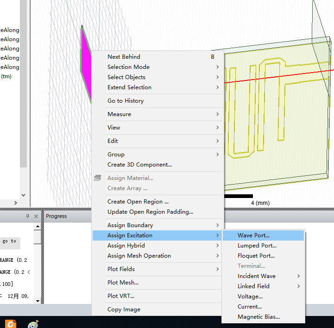The image size is (334, 328).
Task: Assign a Wave Port excitation
Action: click(263, 235)
